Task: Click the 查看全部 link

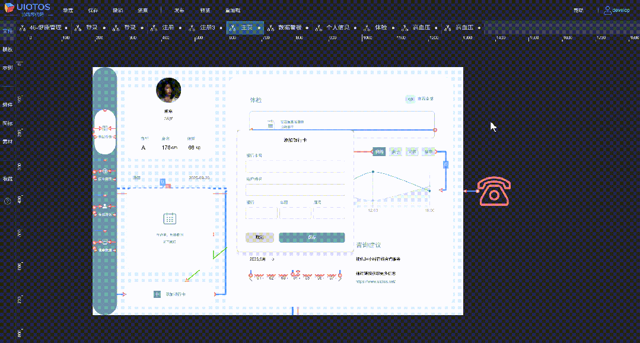Action: point(425,99)
